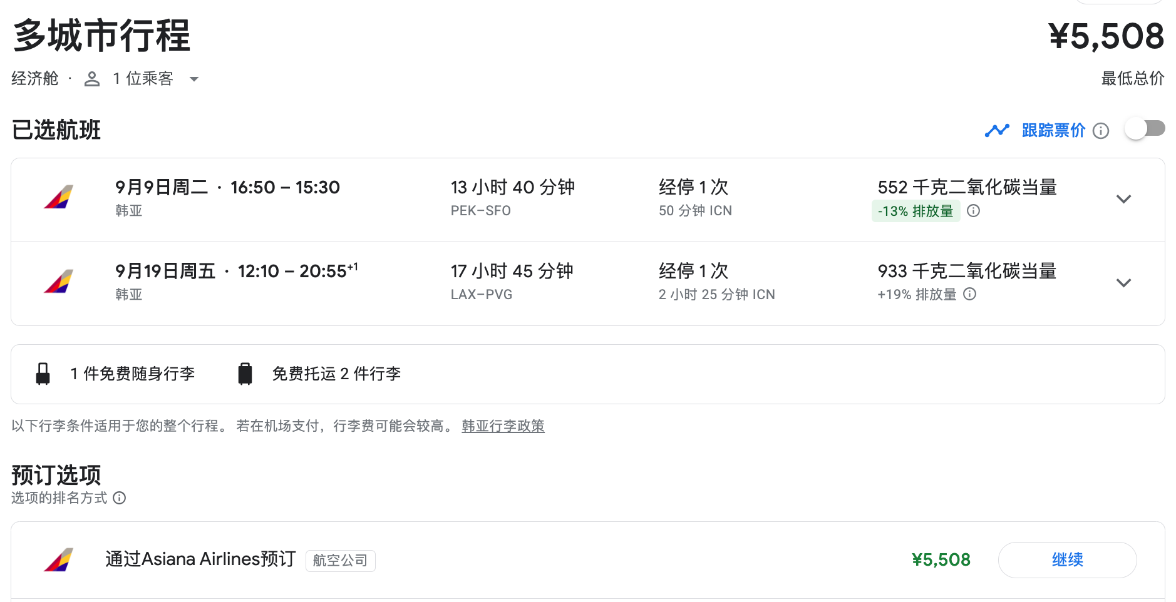1176x602 pixels.
Task: Click the info icon next to 跟踪票价
Action: point(1100,131)
